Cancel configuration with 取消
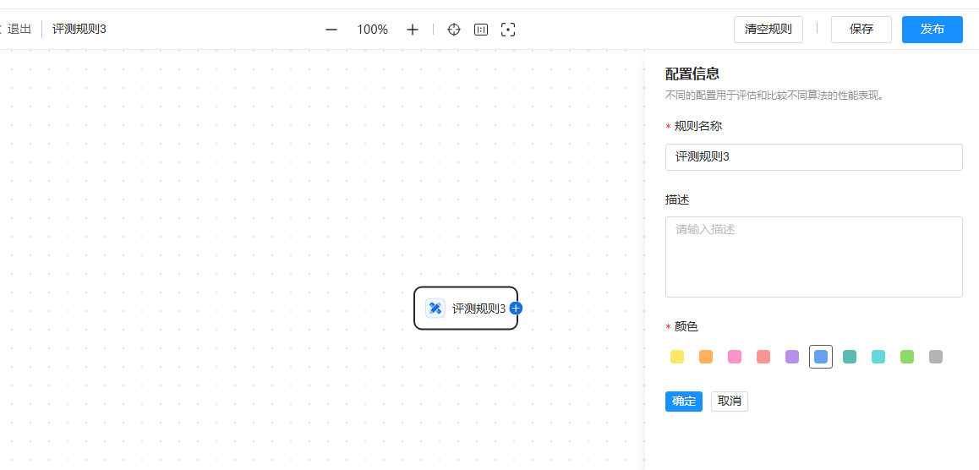 729,402
